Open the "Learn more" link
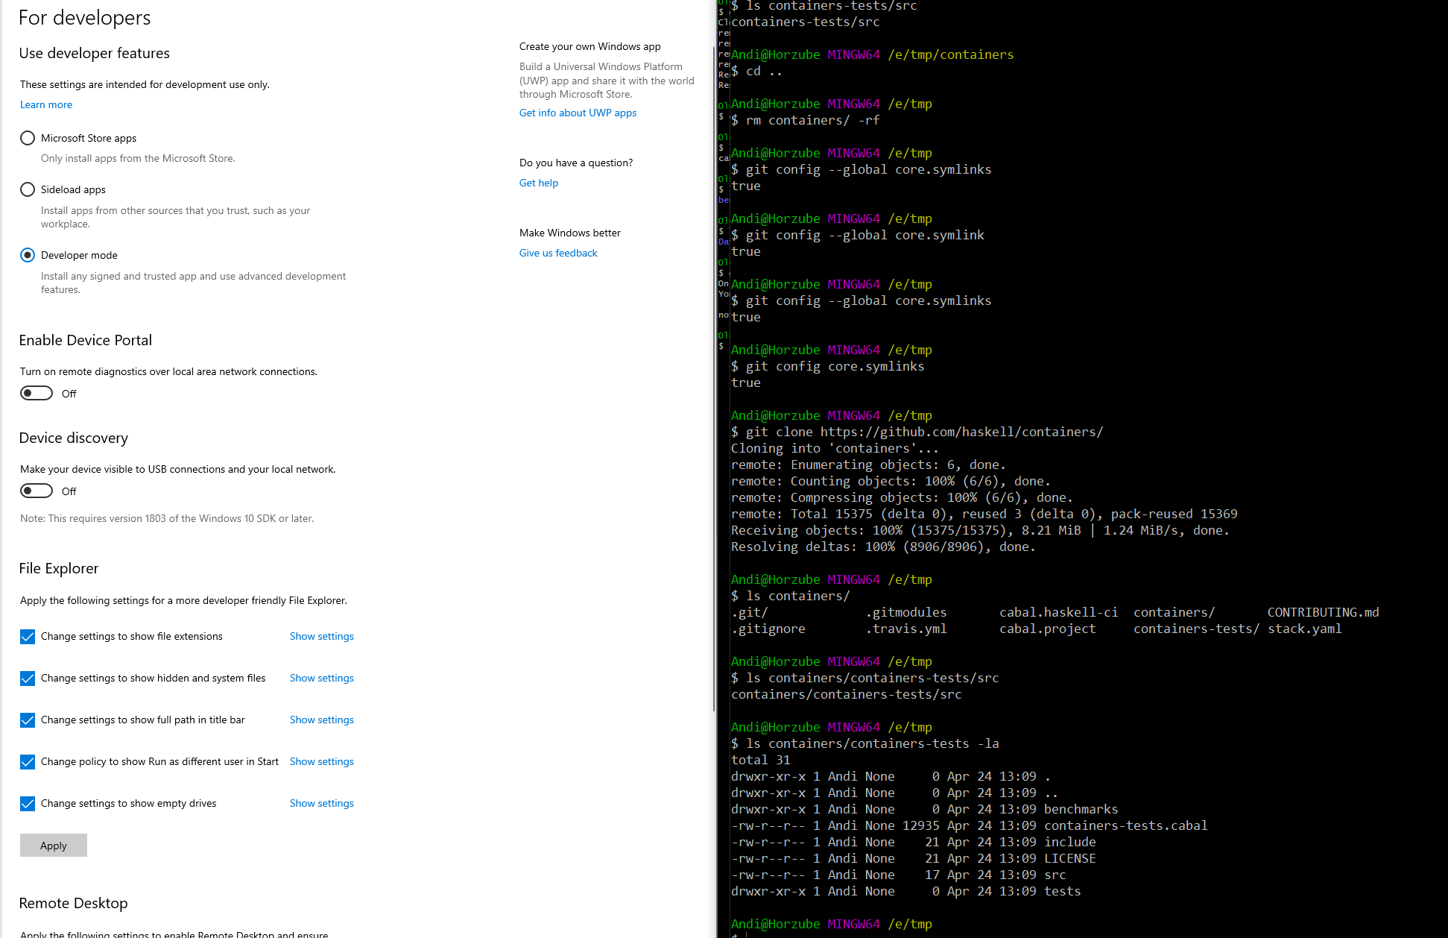 (45, 104)
